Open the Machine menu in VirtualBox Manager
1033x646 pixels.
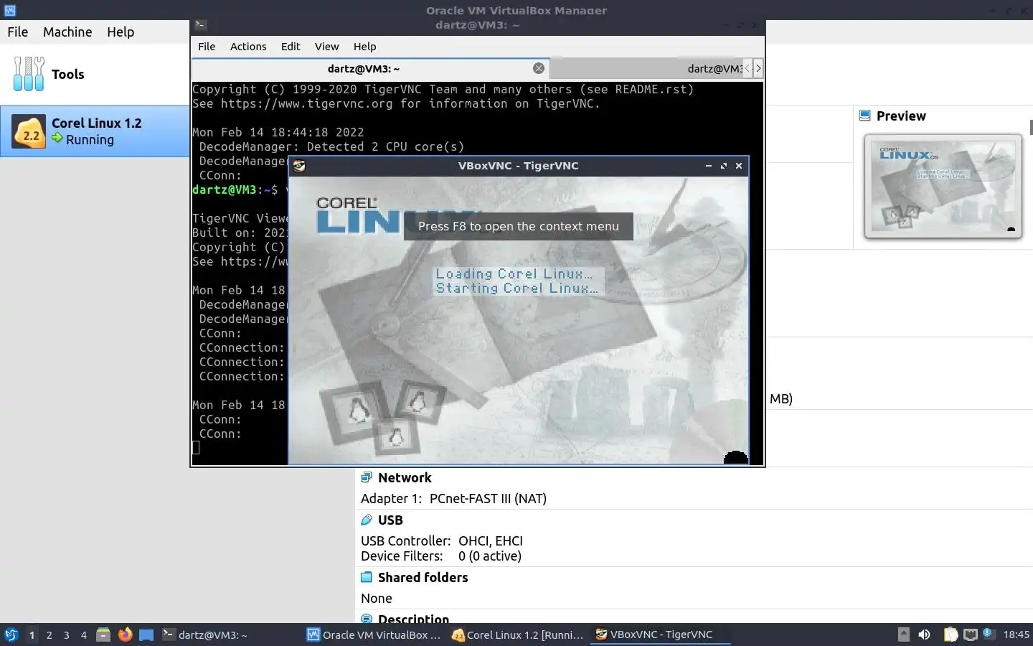pos(67,32)
